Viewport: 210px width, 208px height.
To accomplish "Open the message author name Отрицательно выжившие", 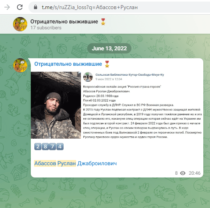I will pos(68,64).
